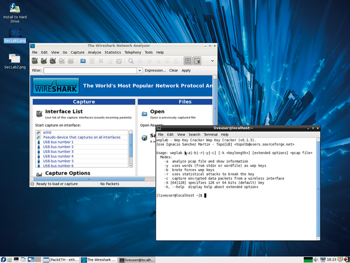Viewport: 350px width, 263px height.
Task: Click the Interface List icon
Action: (x=38, y=112)
